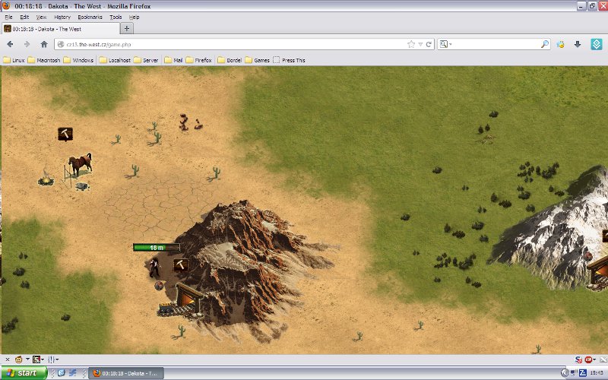Screen dimensions: 608x380
Task: Click the mail envelope add-on bar icon
Action: pos(603,359)
